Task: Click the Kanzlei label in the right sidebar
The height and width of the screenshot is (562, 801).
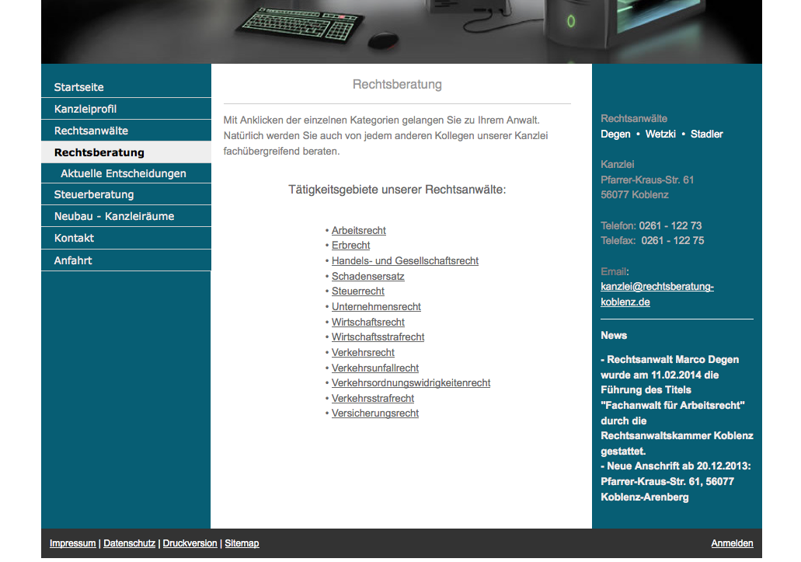Action: [x=617, y=165]
